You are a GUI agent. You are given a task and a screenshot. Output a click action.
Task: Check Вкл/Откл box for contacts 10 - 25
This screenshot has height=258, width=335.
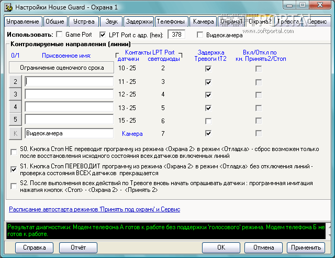[x=259, y=69]
